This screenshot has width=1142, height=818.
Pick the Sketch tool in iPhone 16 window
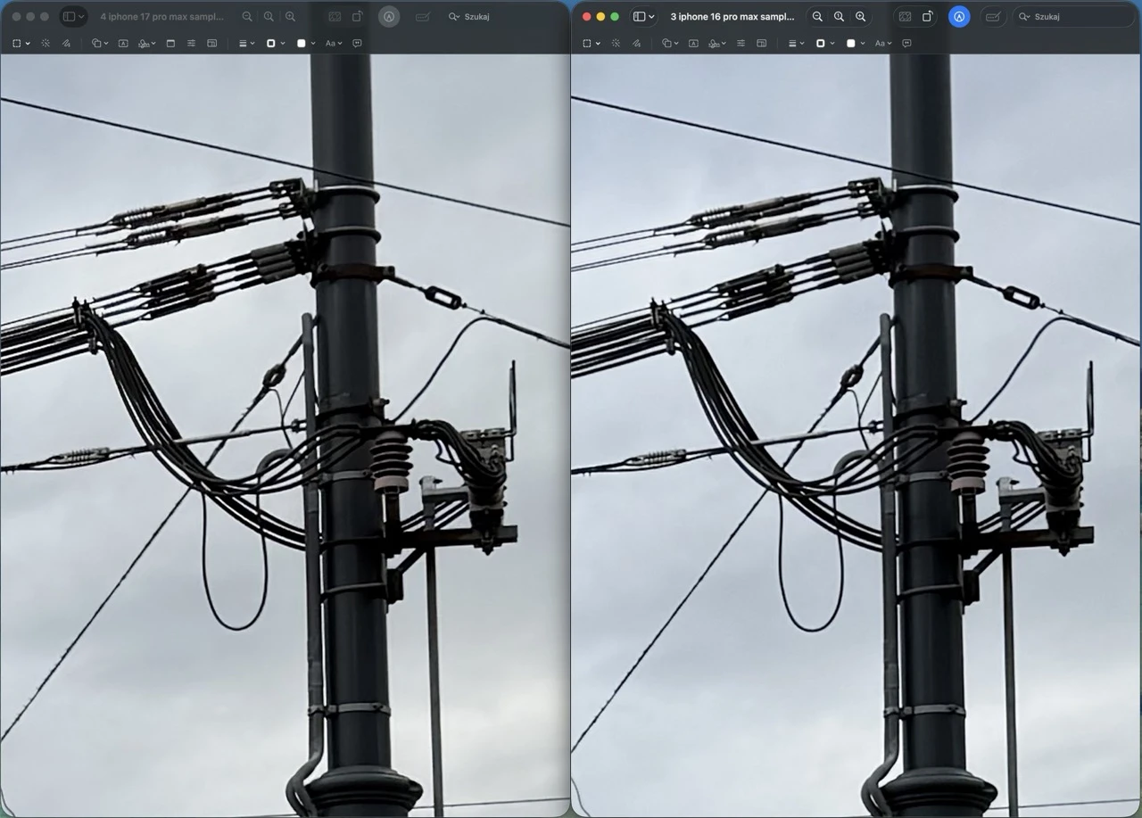tap(636, 43)
